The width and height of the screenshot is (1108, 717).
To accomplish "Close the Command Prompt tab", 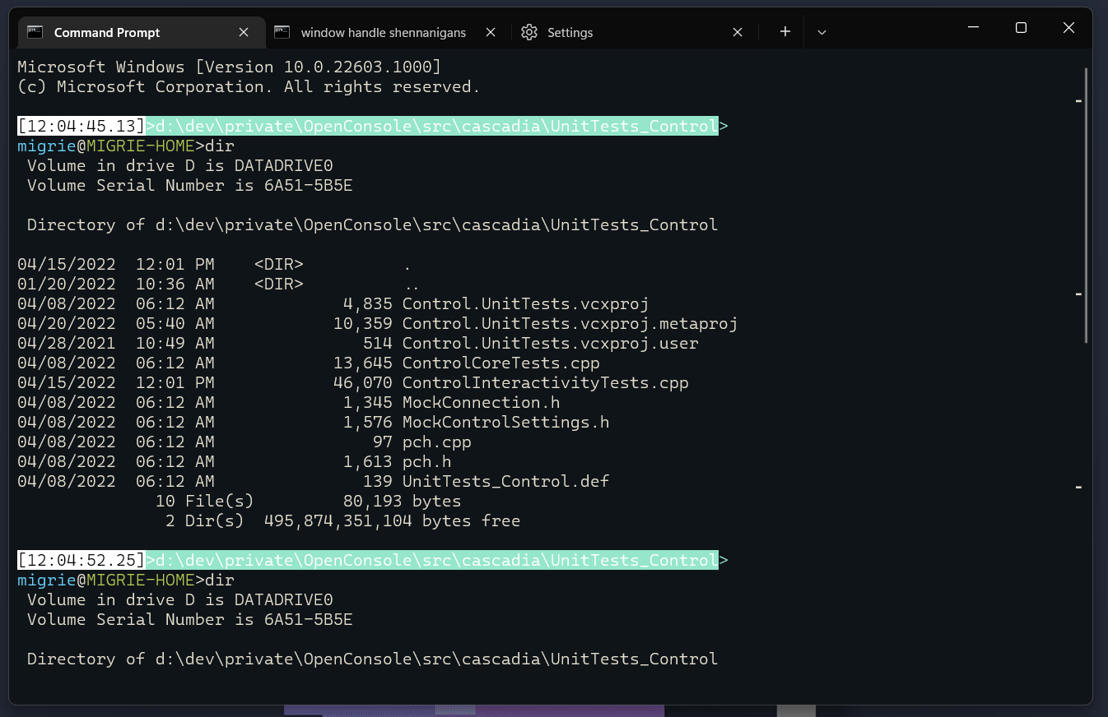I will [x=244, y=32].
